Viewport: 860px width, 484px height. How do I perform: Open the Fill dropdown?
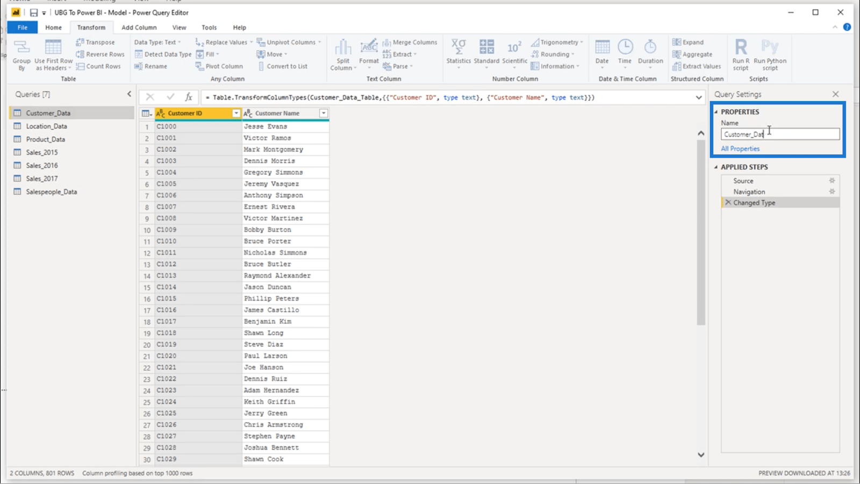pos(207,54)
